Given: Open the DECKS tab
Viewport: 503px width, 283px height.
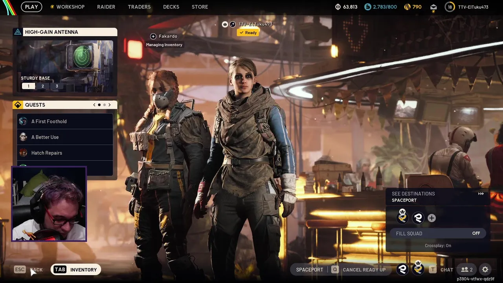Looking at the screenshot, I should pyautogui.click(x=171, y=7).
